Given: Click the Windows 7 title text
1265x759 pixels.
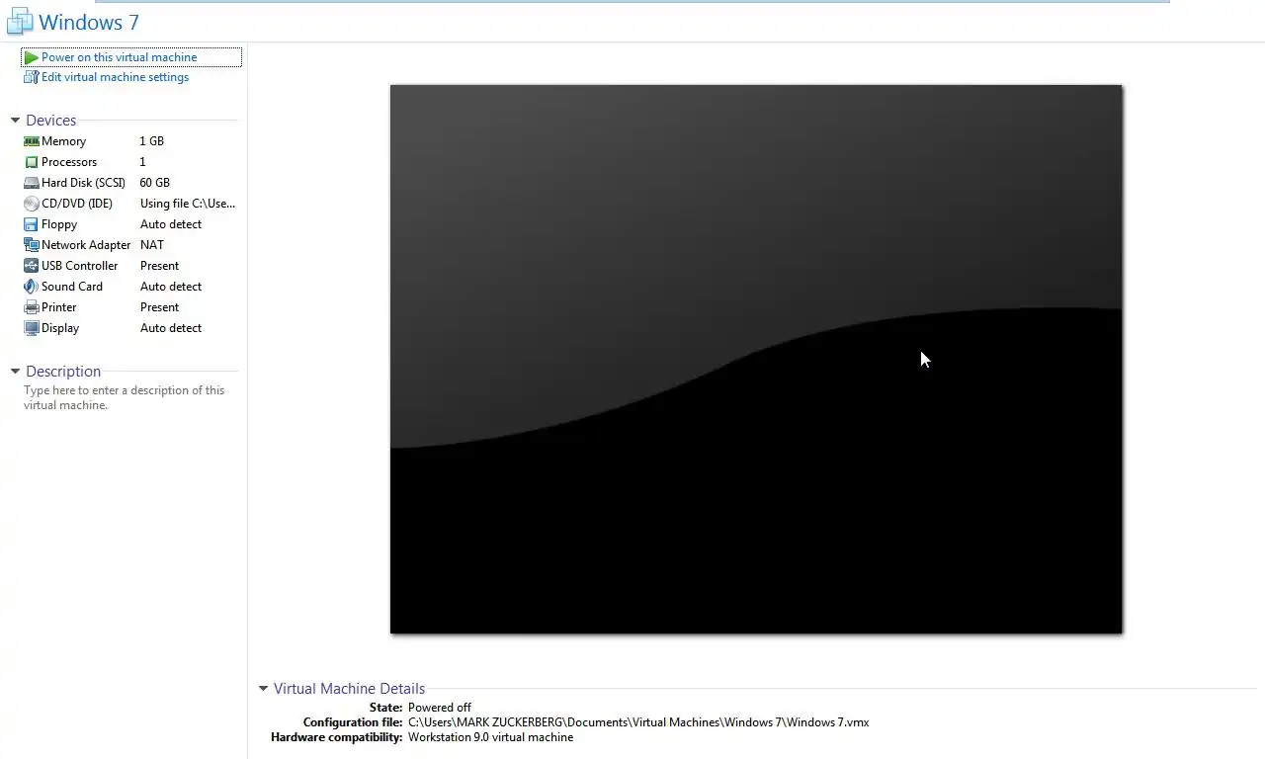Looking at the screenshot, I should click(x=89, y=22).
